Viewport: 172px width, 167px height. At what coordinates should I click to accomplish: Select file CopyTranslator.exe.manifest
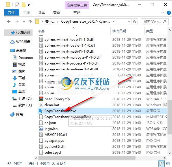[x=68, y=117]
